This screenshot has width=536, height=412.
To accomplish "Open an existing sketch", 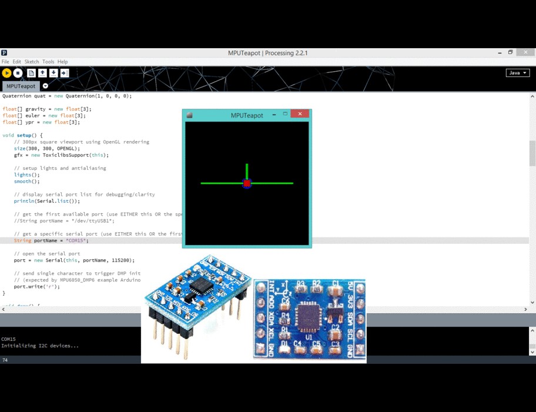I will 41,72.
